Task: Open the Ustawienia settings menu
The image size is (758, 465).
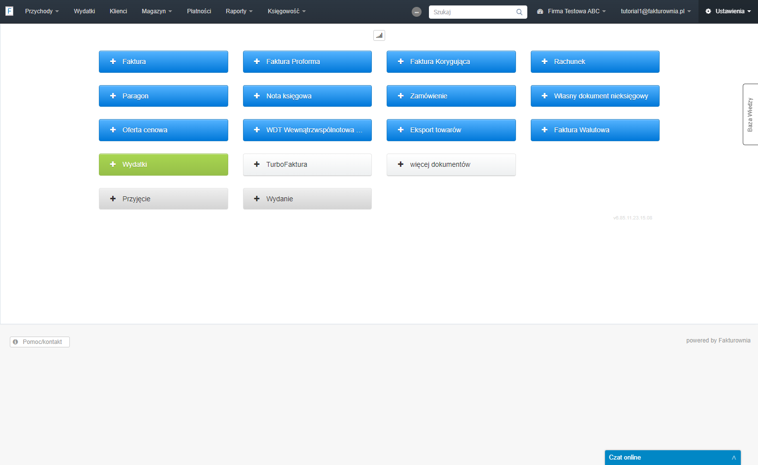Action: click(x=728, y=11)
